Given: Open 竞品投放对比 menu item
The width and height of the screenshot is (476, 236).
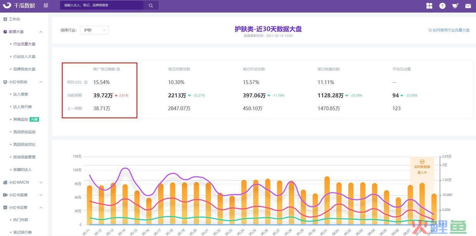Looking at the screenshot, I should (24, 144).
